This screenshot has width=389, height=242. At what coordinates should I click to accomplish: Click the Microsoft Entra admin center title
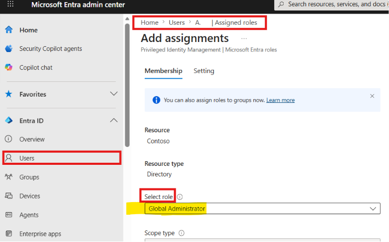coord(78,5)
